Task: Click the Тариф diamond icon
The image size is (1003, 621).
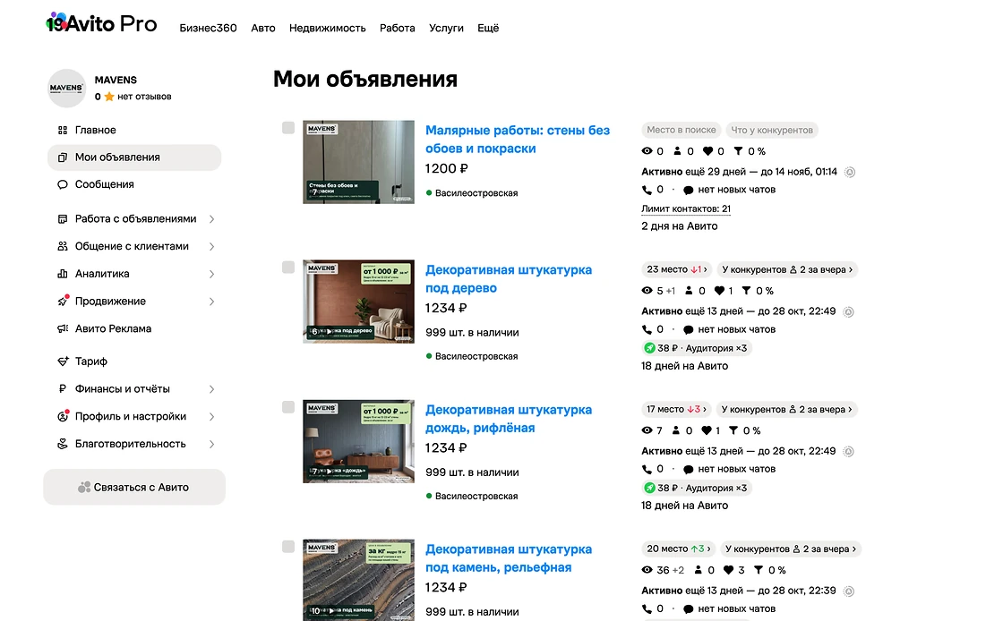Action: click(63, 362)
